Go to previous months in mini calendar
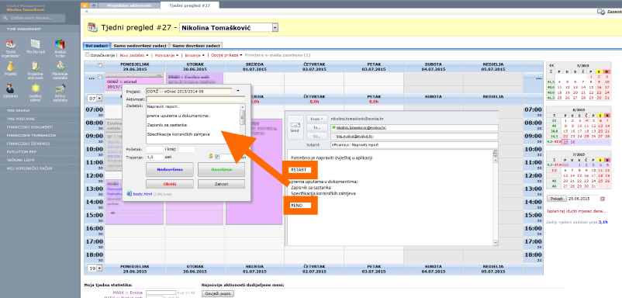This screenshot has width=622, height=298. [x=551, y=65]
